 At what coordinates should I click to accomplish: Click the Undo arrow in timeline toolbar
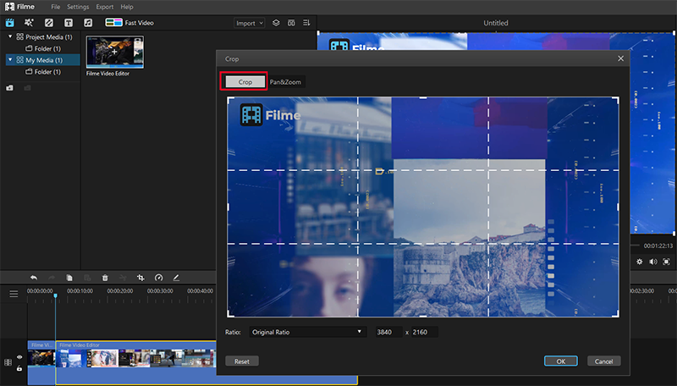tap(34, 278)
